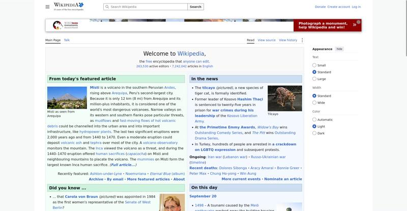Switch to the Read tab

click(250, 40)
